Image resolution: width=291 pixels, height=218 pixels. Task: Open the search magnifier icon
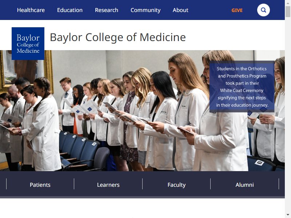[x=263, y=10]
